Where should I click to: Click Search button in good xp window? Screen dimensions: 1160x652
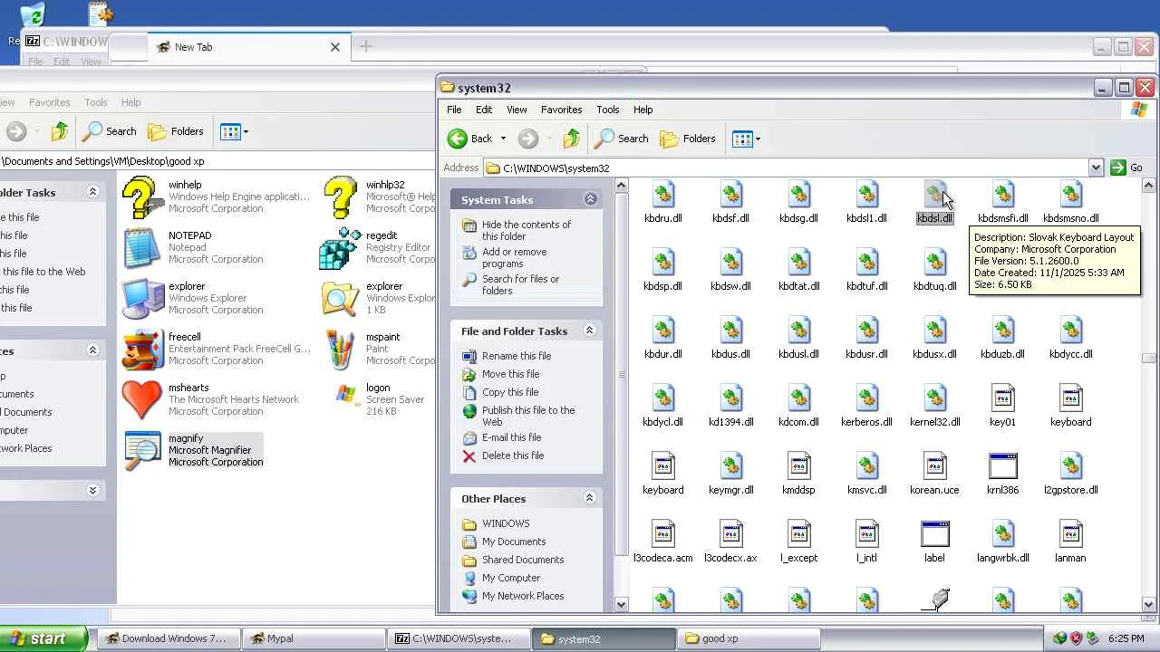point(110,131)
